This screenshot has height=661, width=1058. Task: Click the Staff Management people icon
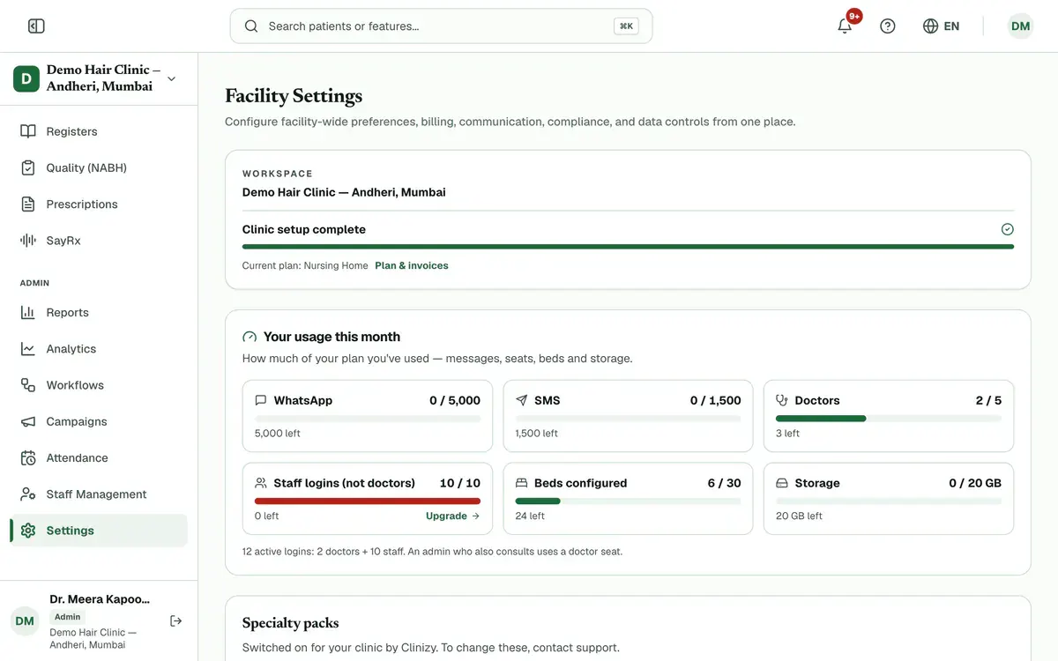28,494
